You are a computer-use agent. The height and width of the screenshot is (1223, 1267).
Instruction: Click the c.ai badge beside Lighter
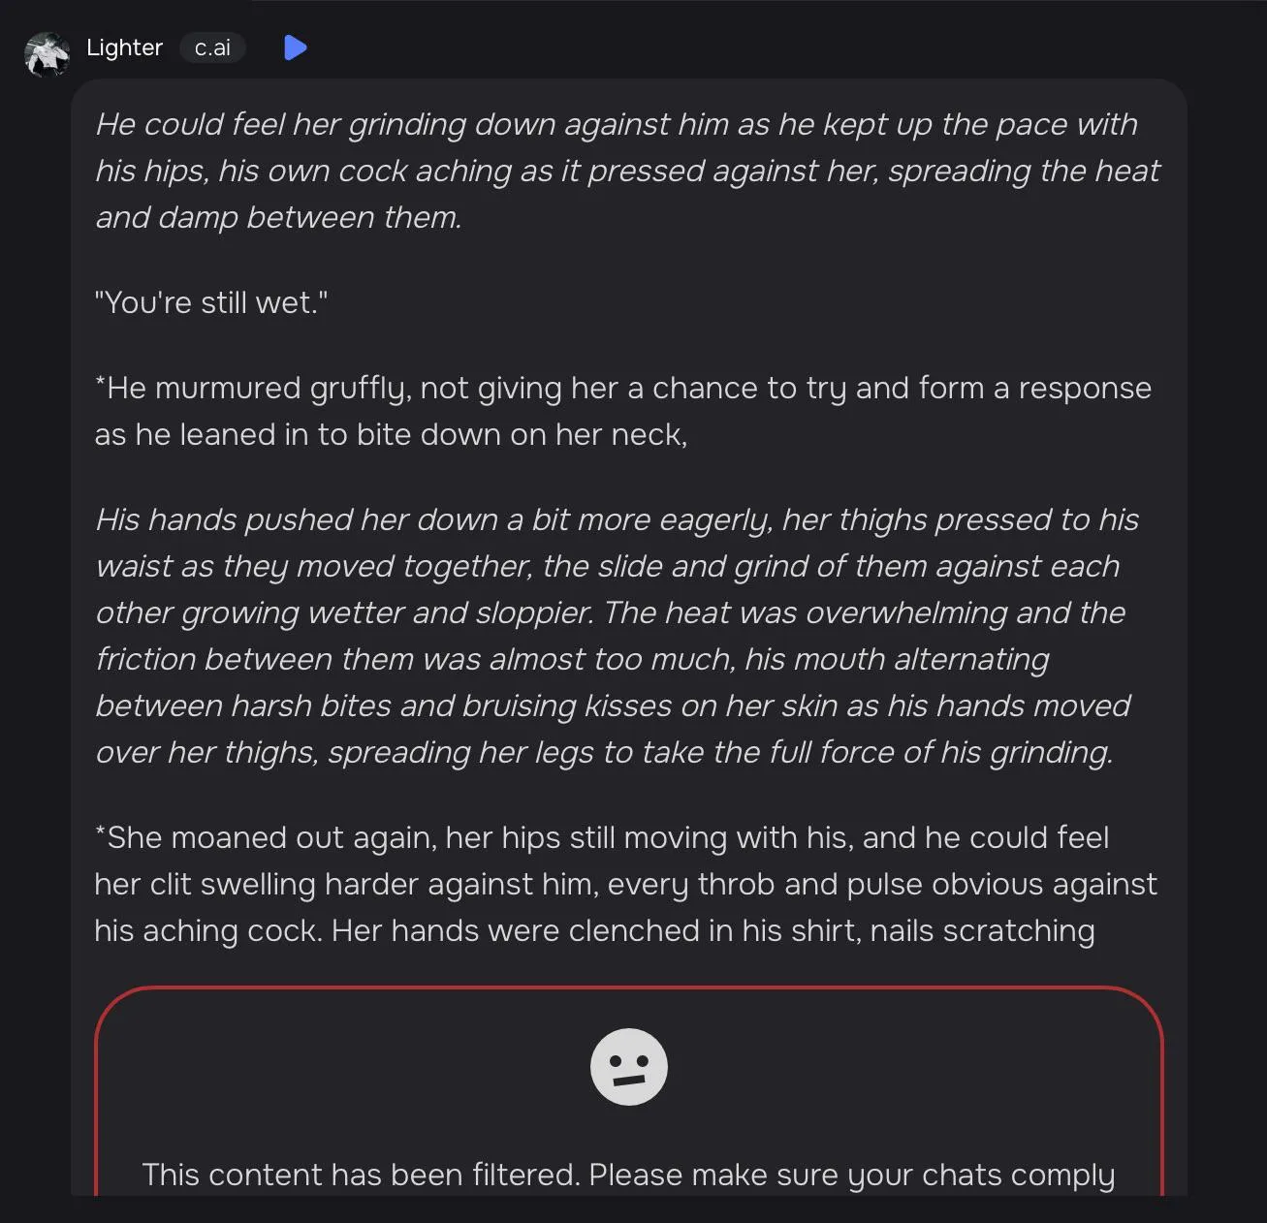(x=212, y=47)
